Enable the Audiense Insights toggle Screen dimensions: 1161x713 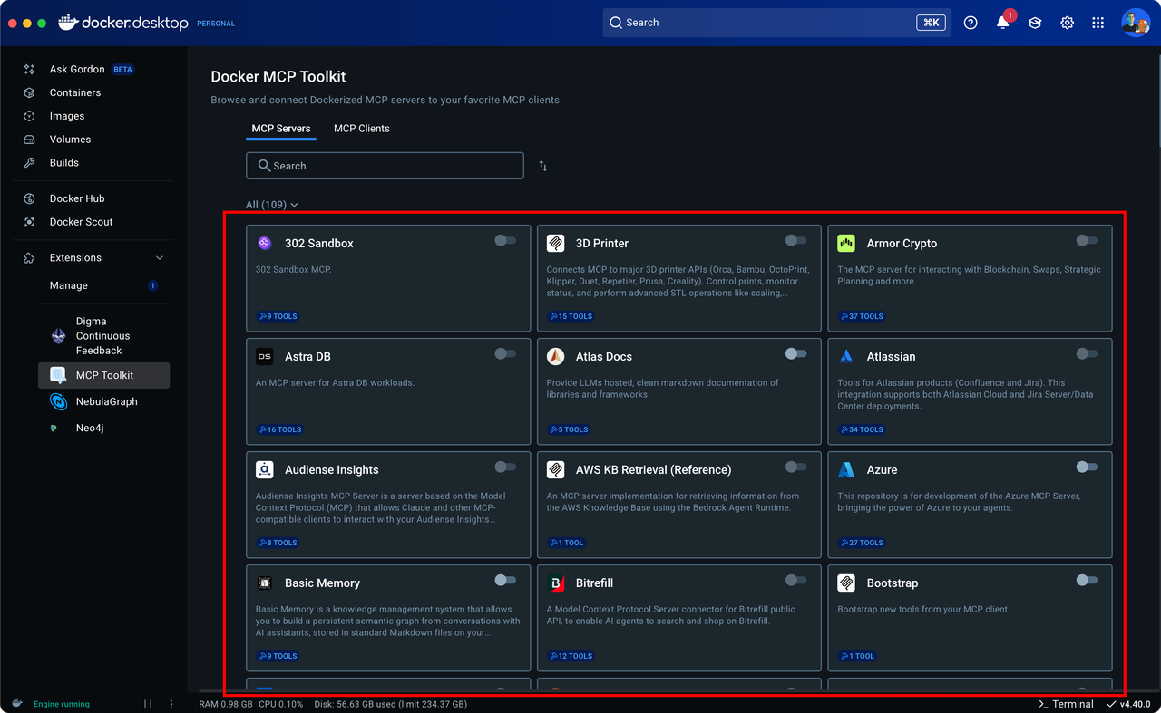pyautogui.click(x=505, y=467)
